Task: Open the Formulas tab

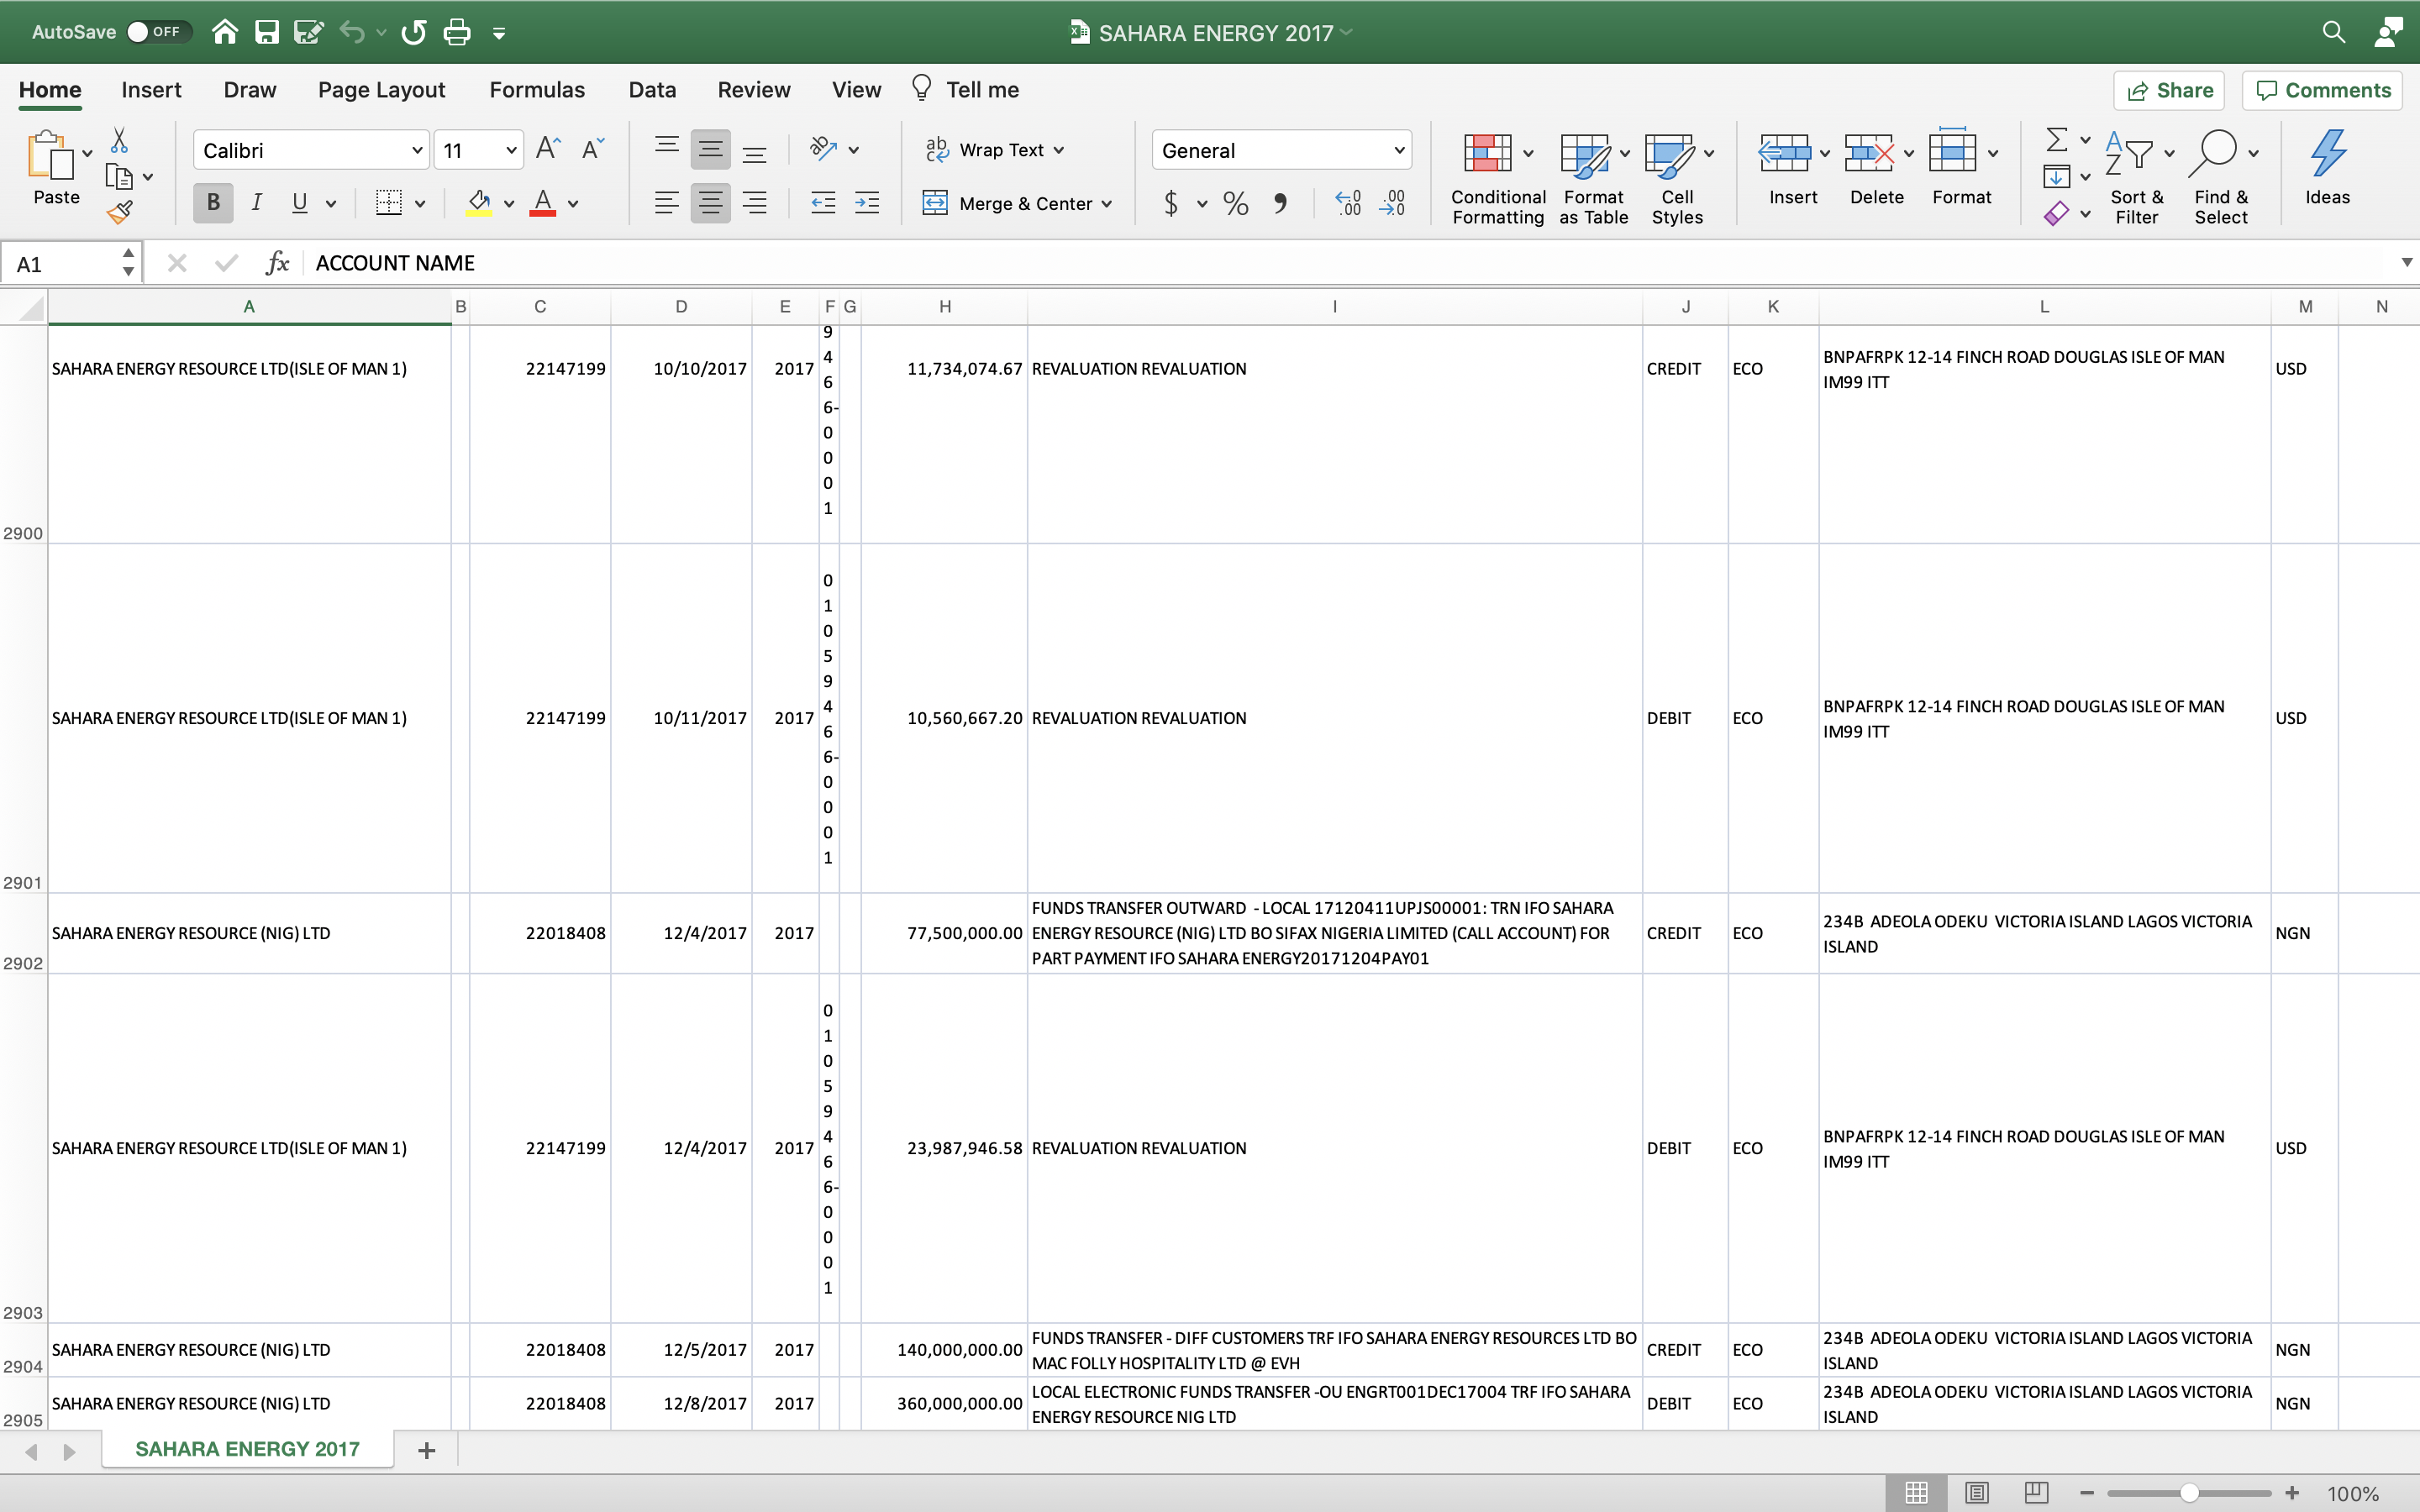Action: tap(537, 90)
